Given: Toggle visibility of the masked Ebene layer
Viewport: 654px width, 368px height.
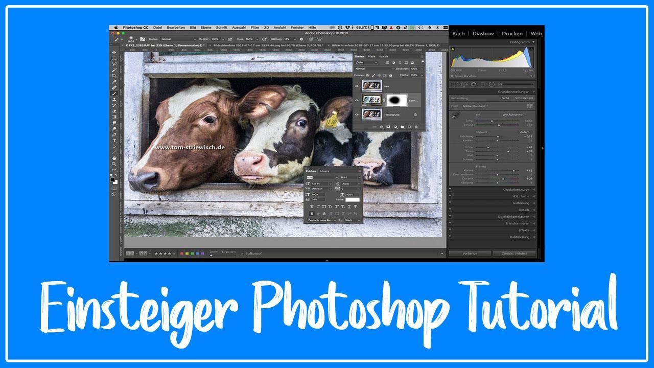Looking at the screenshot, I should [x=357, y=100].
